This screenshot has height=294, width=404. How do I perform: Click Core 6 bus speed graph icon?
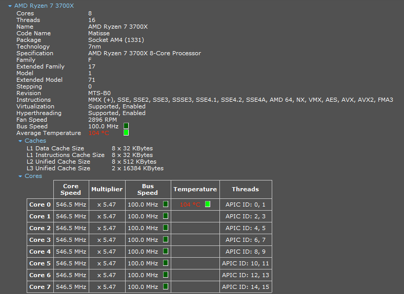tap(166, 275)
